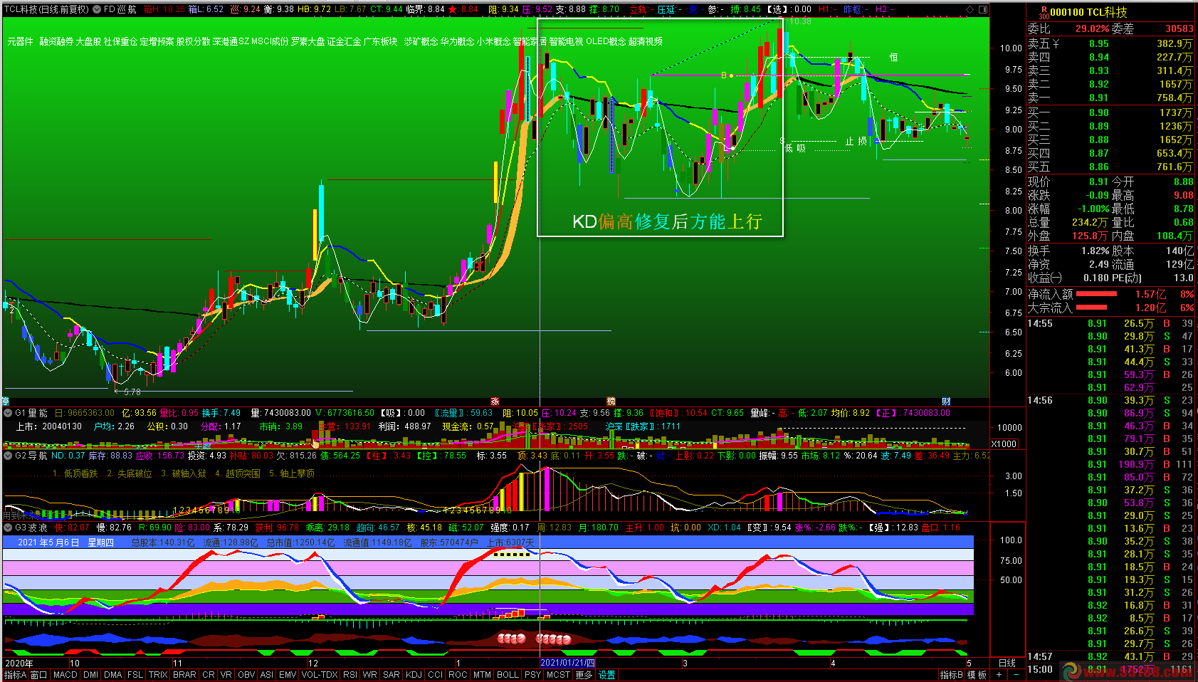
Task: Select the EMV indicator tab
Action: 288,675
